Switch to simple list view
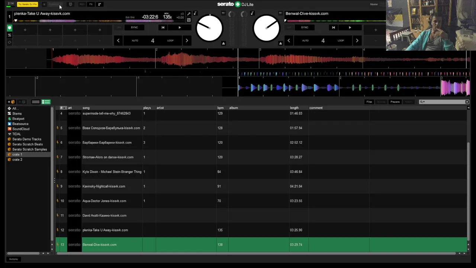 (x=36, y=102)
